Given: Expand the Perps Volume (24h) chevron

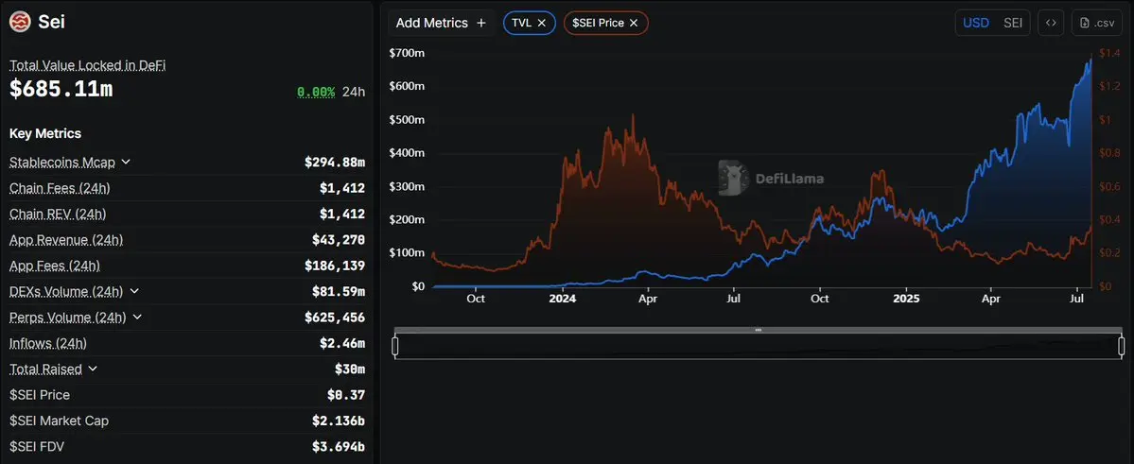Looking at the screenshot, I should (137, 318).
